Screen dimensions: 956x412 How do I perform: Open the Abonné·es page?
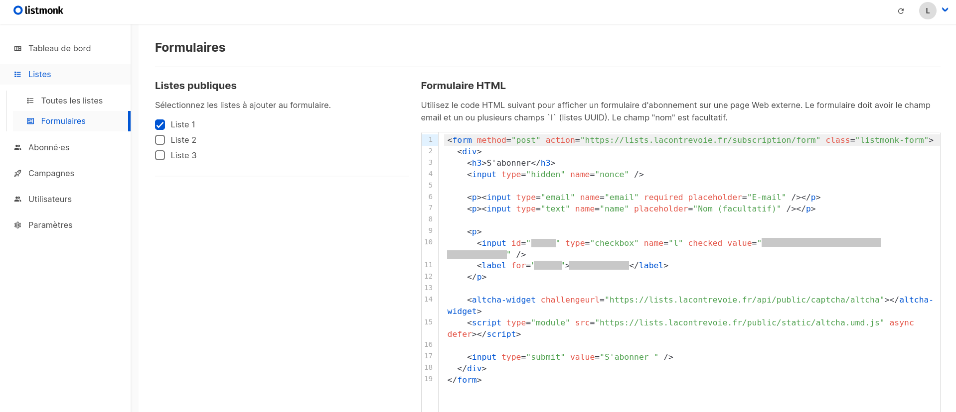coord(49,147)
